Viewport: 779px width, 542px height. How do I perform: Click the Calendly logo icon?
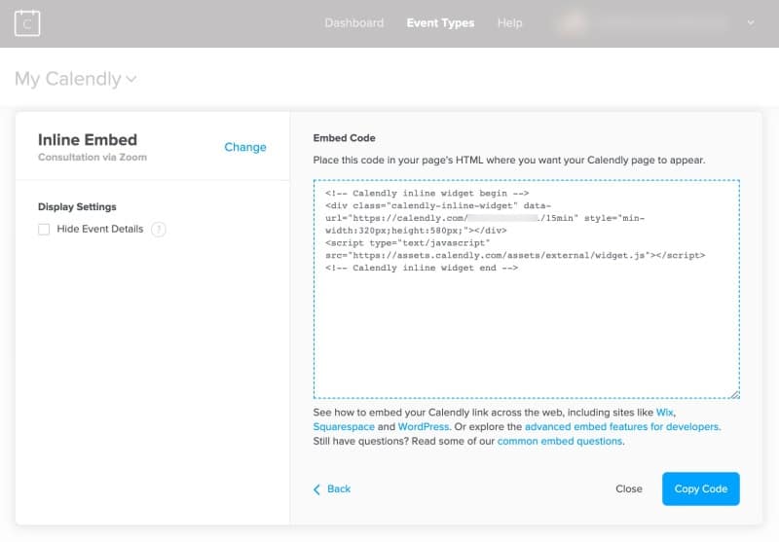(x=28, y=22)
